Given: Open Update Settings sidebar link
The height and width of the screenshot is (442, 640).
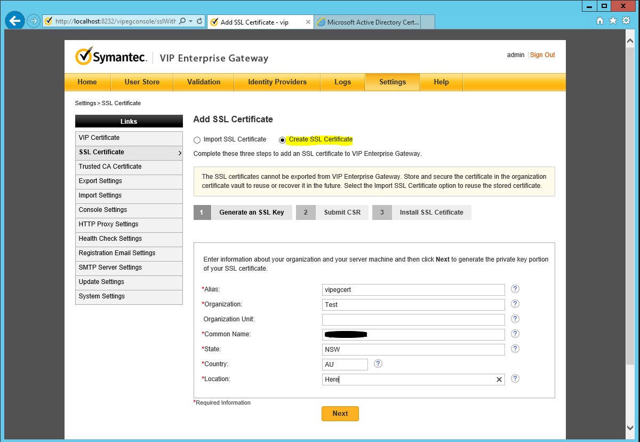Looking at the screenshot, I should (x=129, y=282).
